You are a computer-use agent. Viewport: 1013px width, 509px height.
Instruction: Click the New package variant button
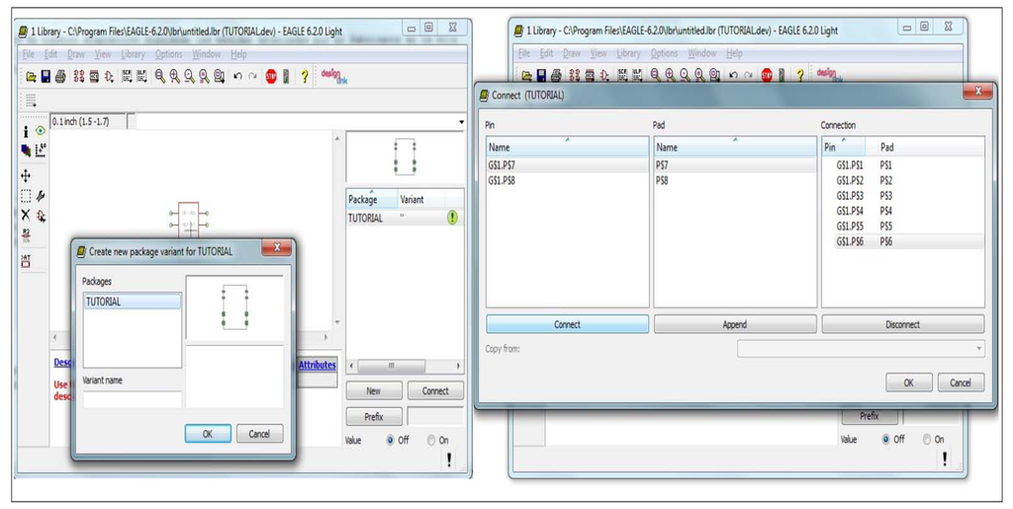click(x=373, y=391)
